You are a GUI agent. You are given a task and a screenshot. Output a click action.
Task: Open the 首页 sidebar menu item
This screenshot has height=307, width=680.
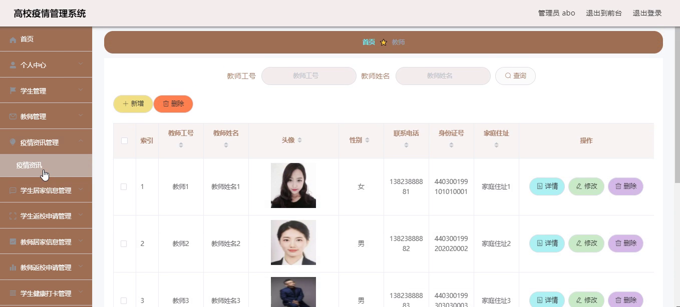click(x=46, y=39)
